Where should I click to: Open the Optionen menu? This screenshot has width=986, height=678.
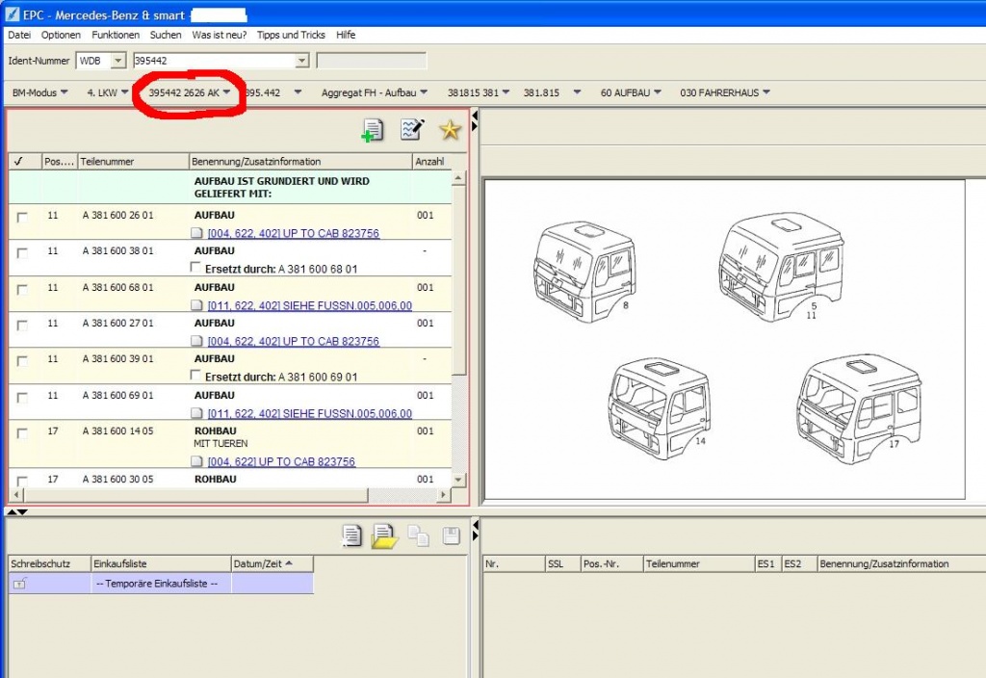pos(61,36)
